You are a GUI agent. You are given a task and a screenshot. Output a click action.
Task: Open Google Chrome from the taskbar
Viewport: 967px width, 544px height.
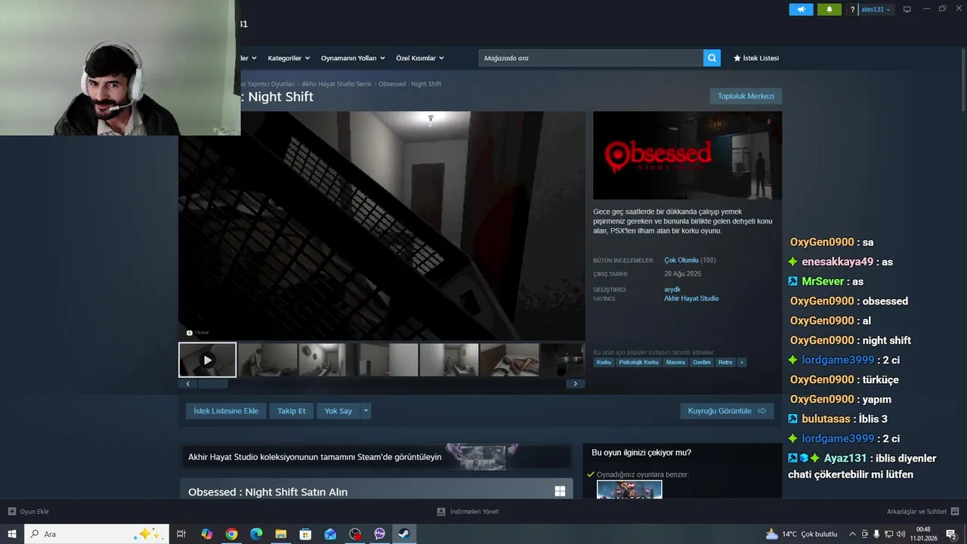click(x=231, y=534)
